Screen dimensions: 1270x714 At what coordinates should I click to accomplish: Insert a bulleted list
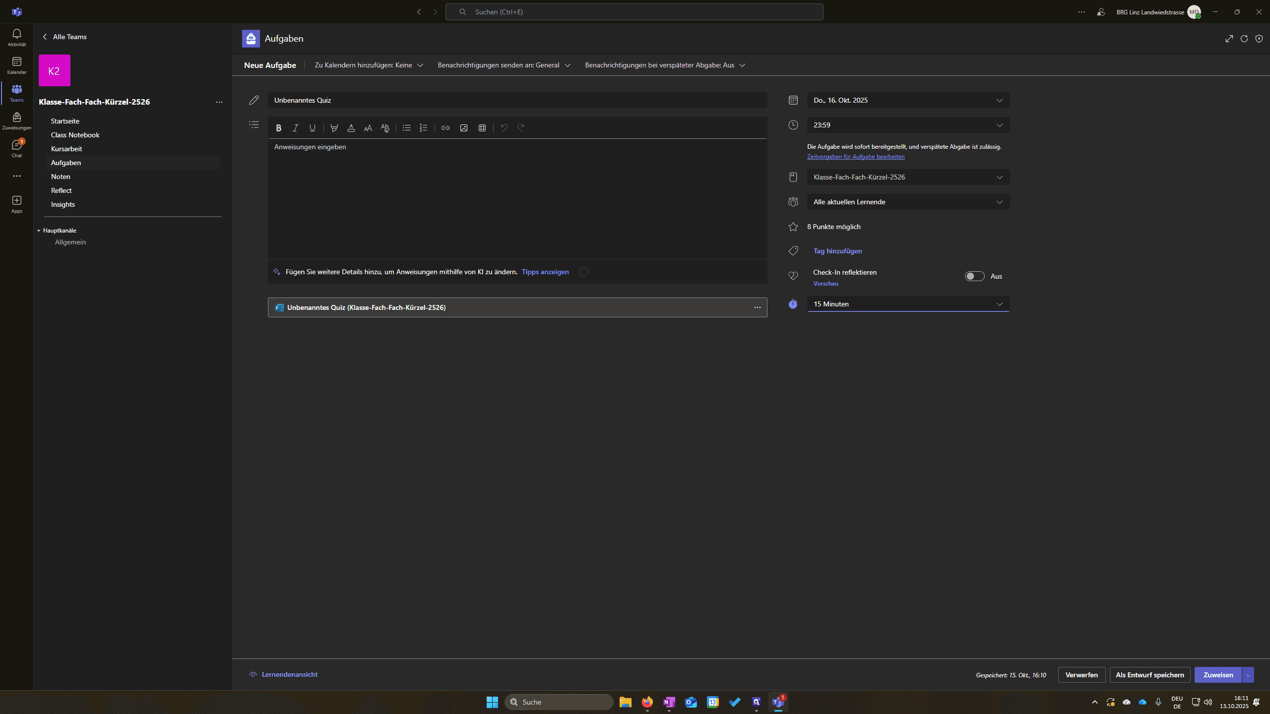(407, 128)
